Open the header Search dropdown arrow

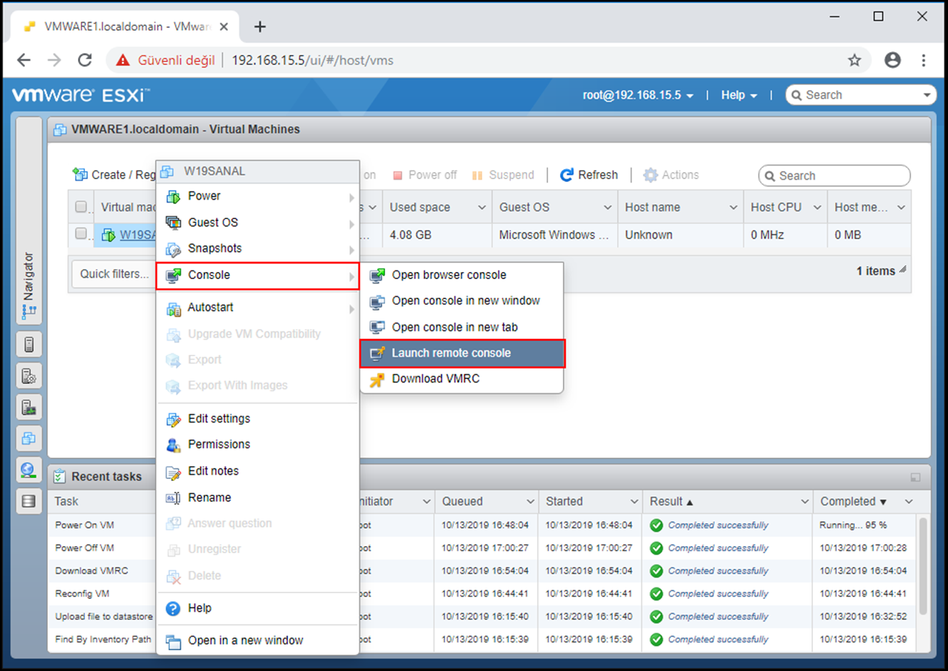click(x=927, y=95)
